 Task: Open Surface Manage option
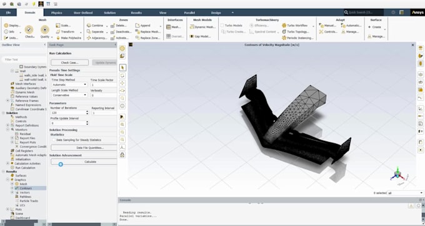(376, 36)
